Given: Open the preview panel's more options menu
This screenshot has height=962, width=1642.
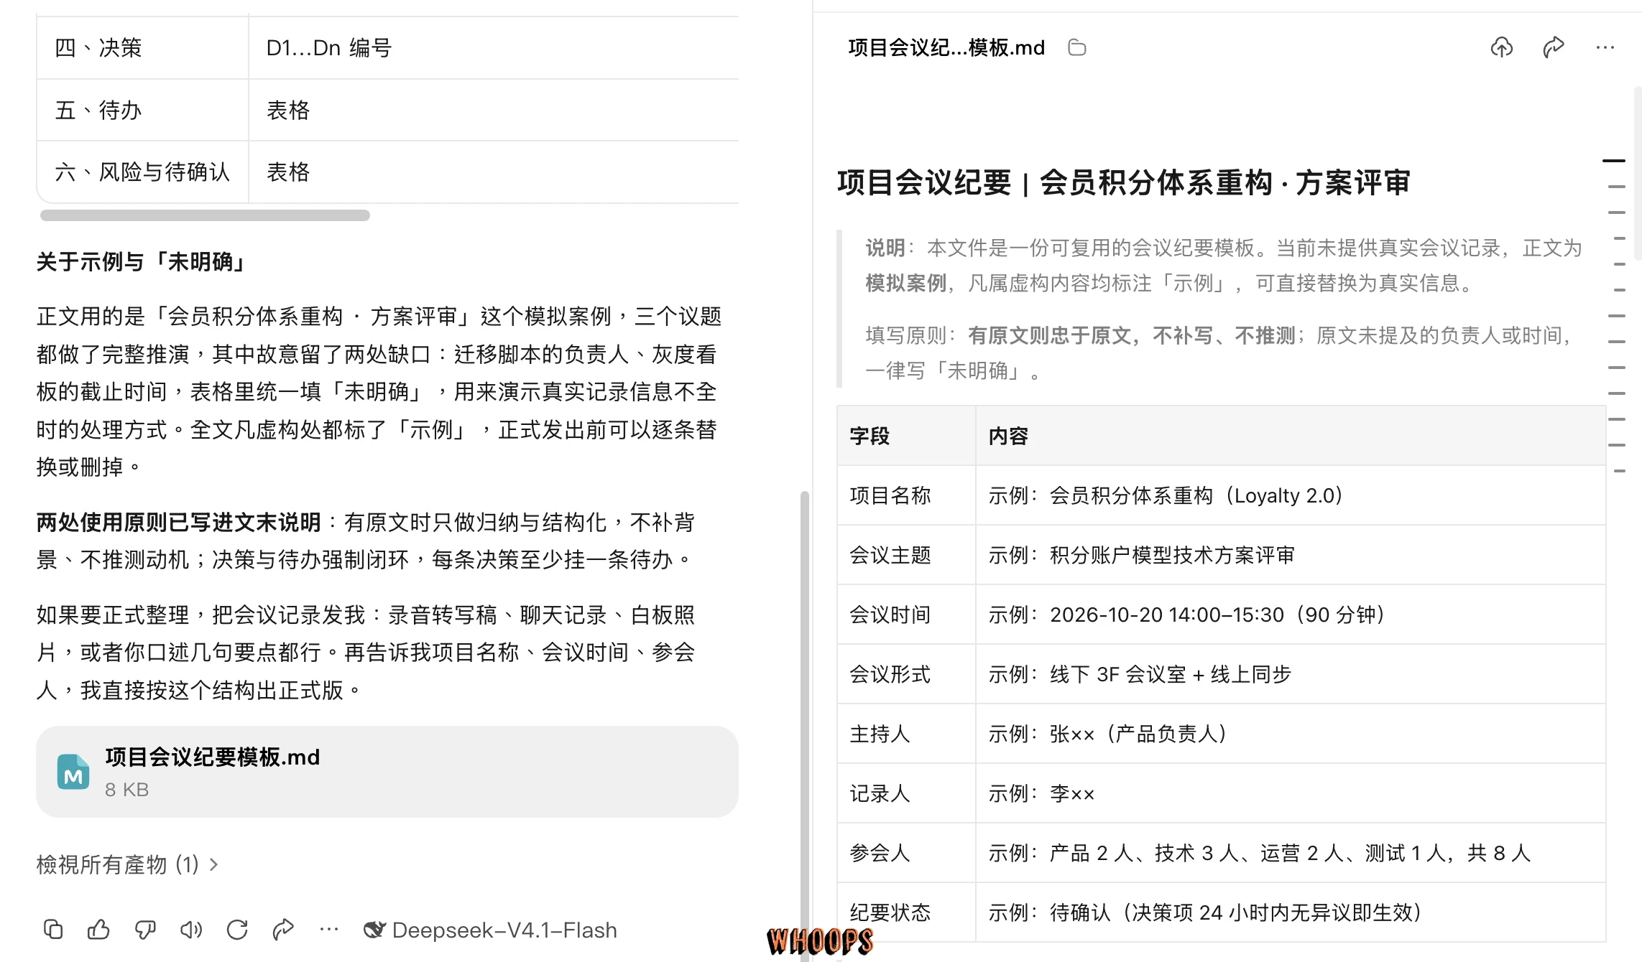Looking at the screenshot, I should click(1605, 47).
